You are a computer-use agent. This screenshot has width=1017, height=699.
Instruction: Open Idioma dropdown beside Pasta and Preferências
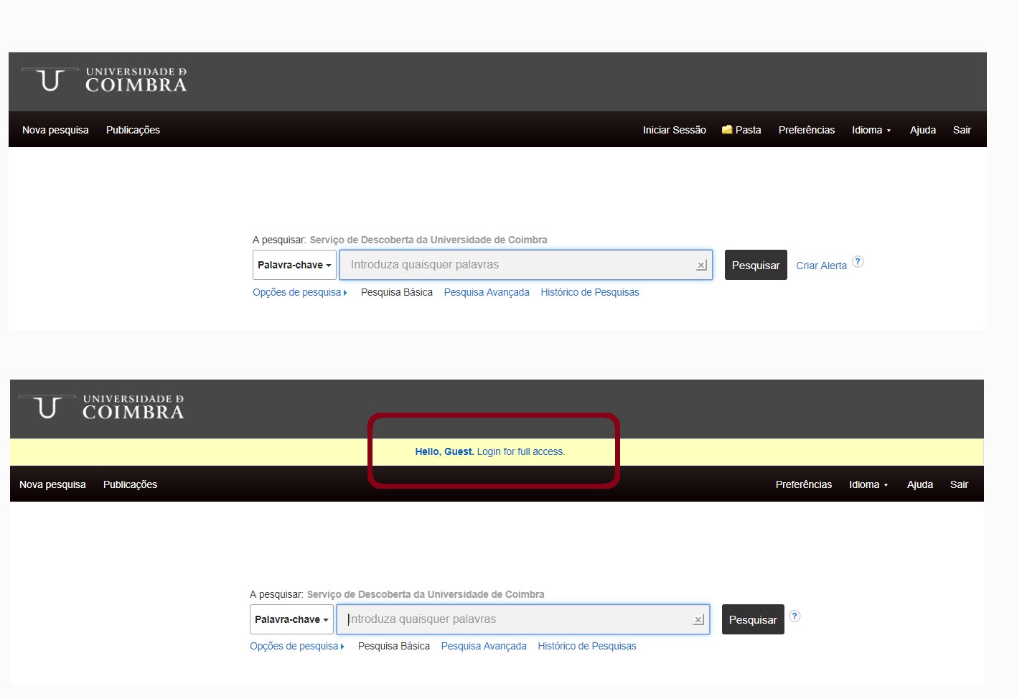(x=871, y=130)
